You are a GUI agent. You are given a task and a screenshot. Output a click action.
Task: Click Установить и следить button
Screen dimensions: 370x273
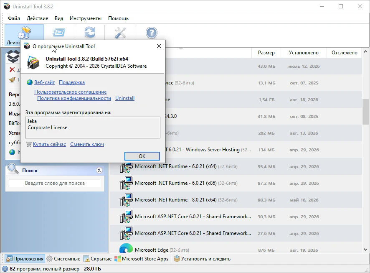click(x=202, y=259)
